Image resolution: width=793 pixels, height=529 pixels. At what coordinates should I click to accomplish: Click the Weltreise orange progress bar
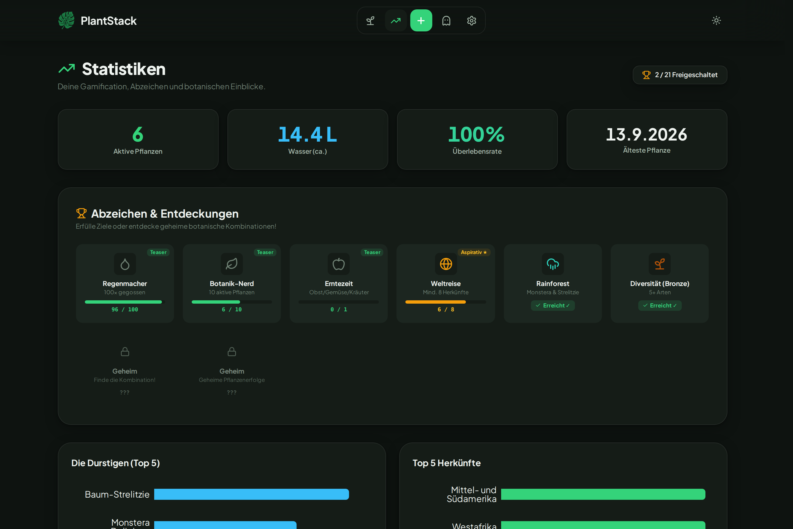tap(446, 302)
